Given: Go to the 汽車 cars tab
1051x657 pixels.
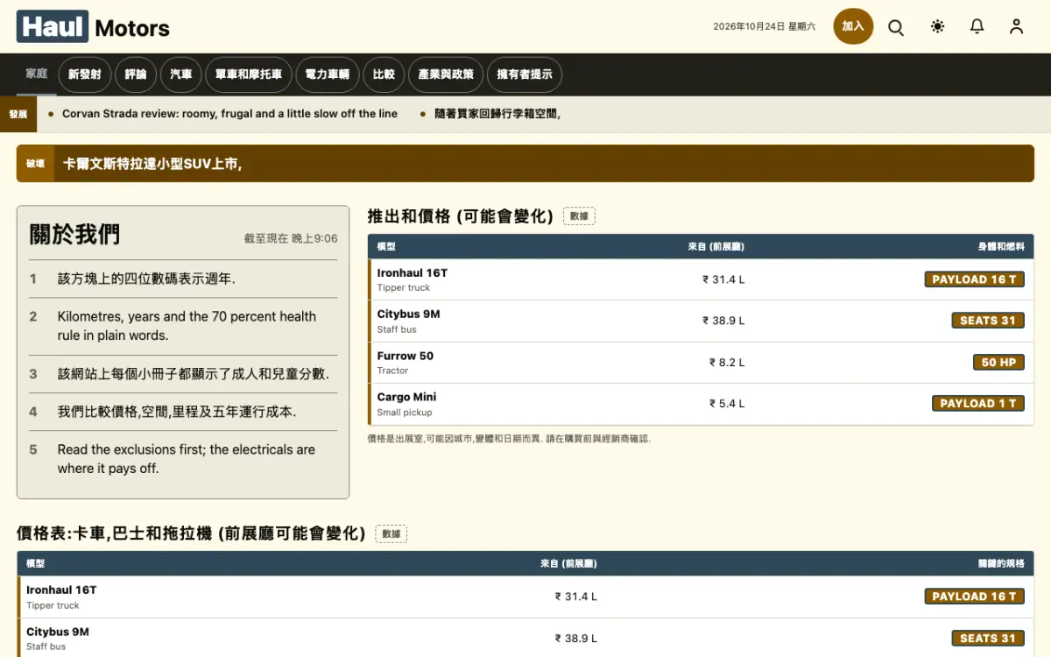Looking at the screenshot, I should click(181, 74).
